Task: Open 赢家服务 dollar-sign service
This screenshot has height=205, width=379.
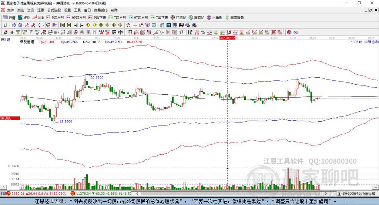Action: 234,18
